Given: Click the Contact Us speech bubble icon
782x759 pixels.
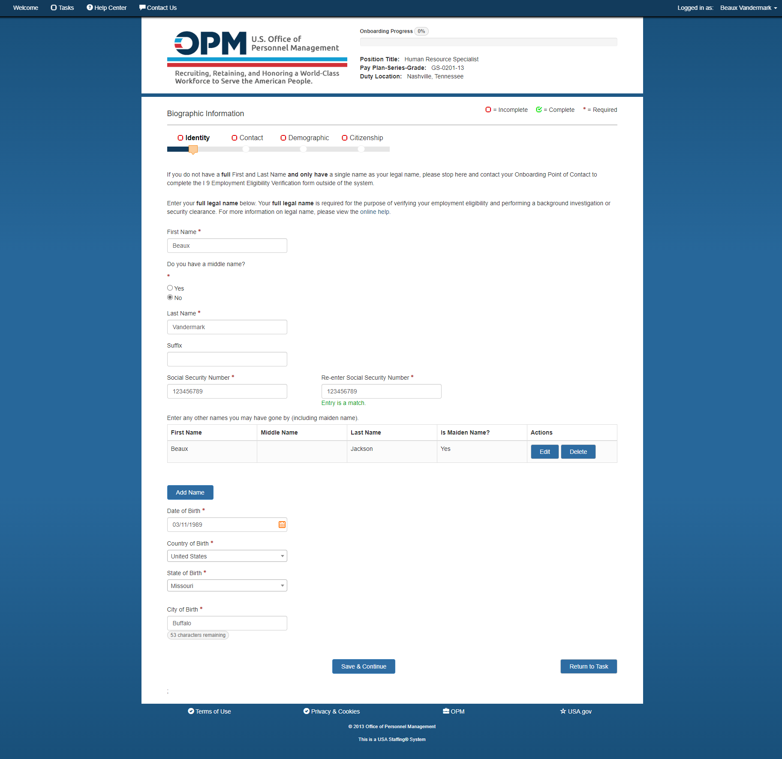Looking at the screenshot, I should [142, 7].
